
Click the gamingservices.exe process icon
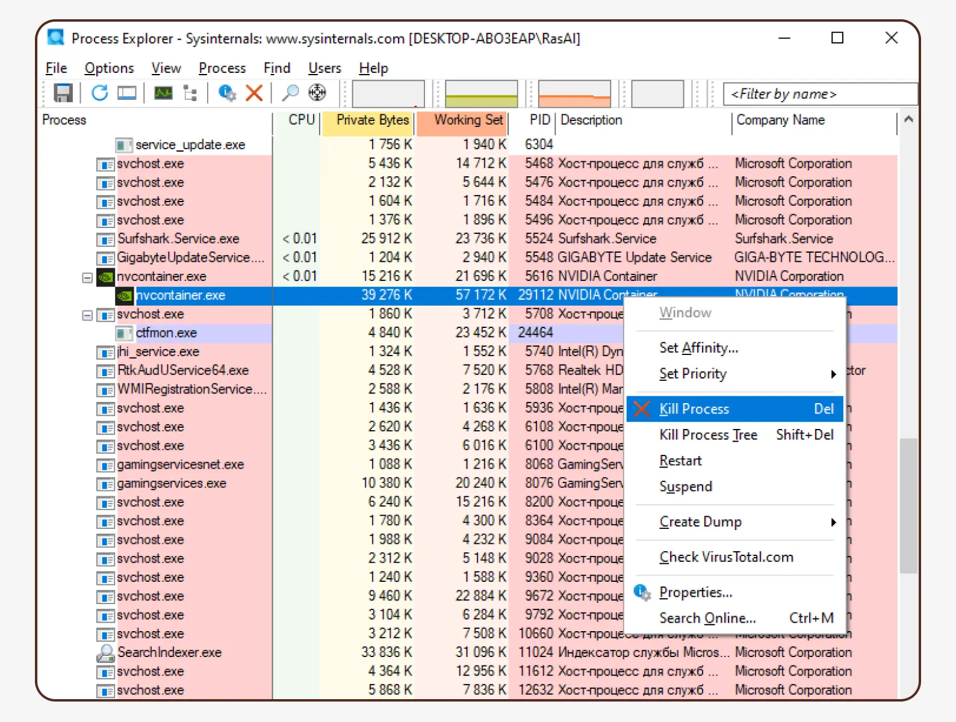[x=106, y=484]
